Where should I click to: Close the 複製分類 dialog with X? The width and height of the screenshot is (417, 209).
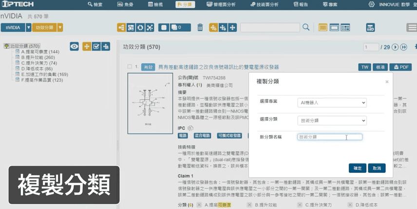click(387, 82)
